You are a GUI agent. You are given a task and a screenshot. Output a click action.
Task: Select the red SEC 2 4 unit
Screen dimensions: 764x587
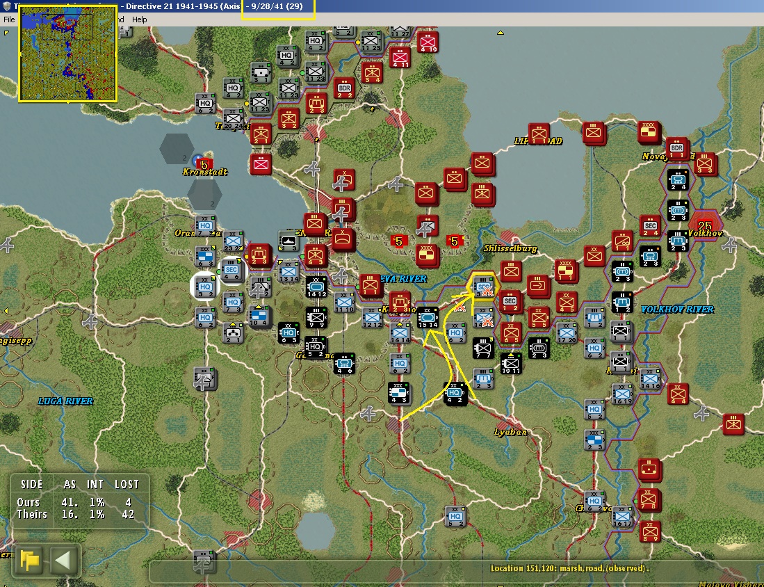point(650,226)
